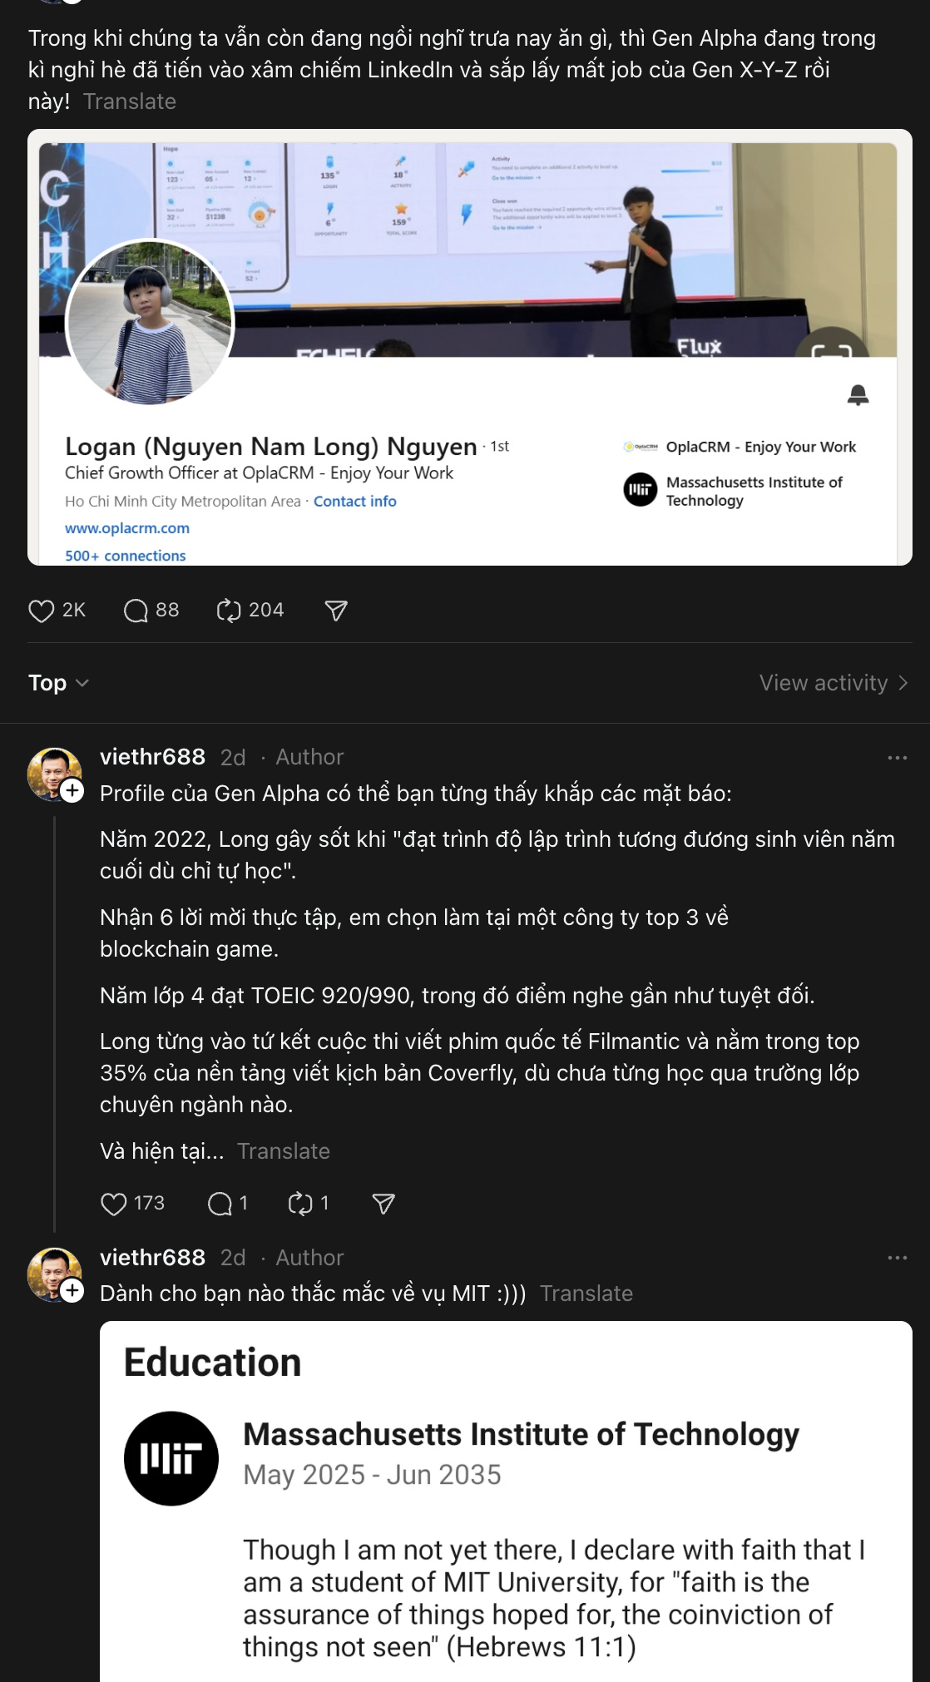
Task: Like the first reply with 173 likes
Action: (x=114, y=1204)
